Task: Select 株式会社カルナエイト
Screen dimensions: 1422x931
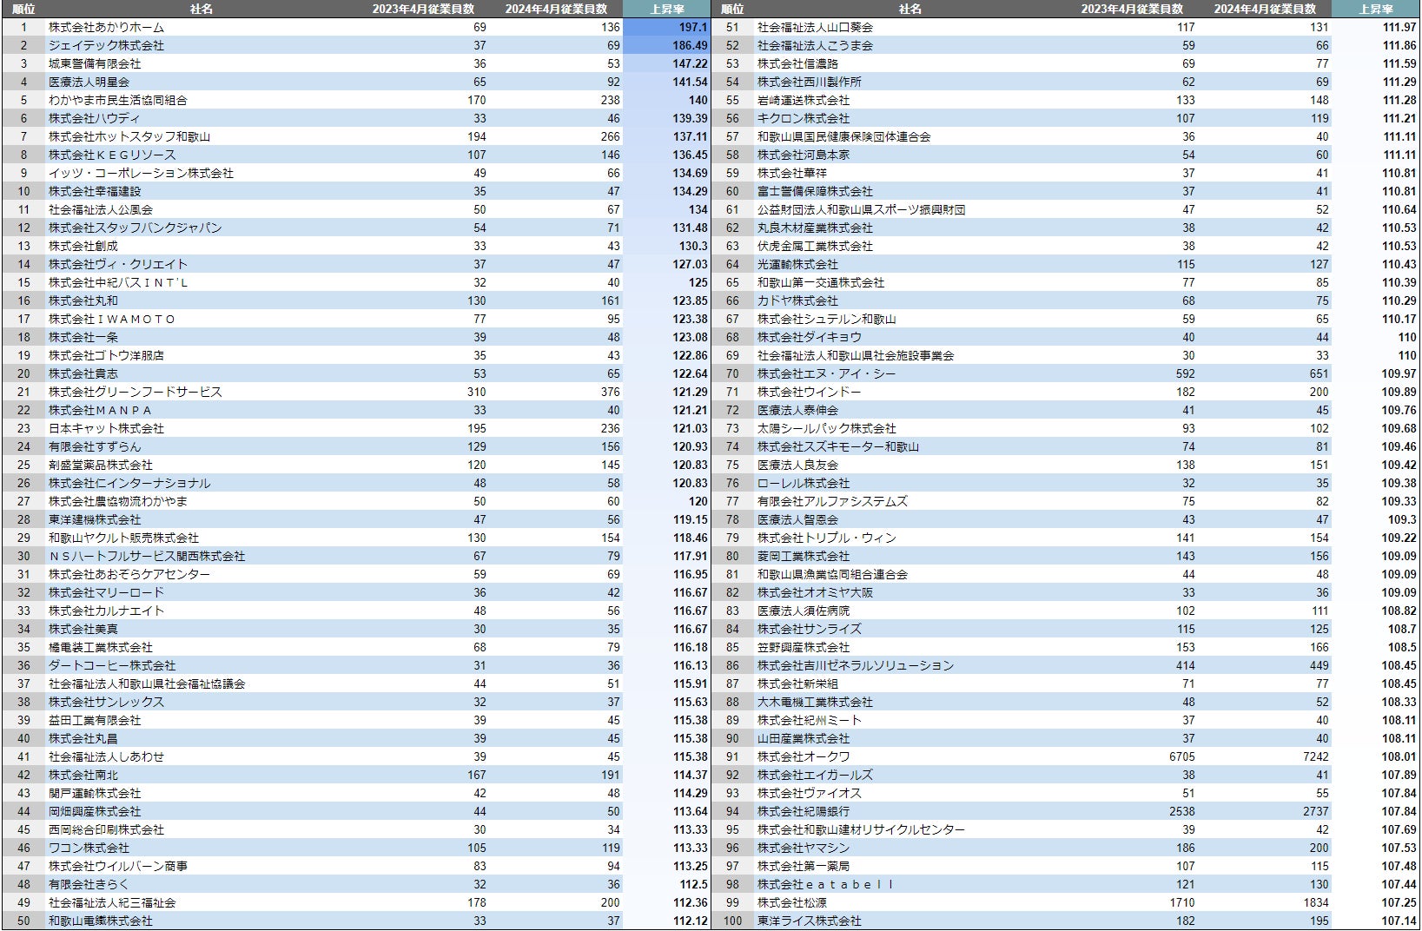Action: (x=106, y=611)
